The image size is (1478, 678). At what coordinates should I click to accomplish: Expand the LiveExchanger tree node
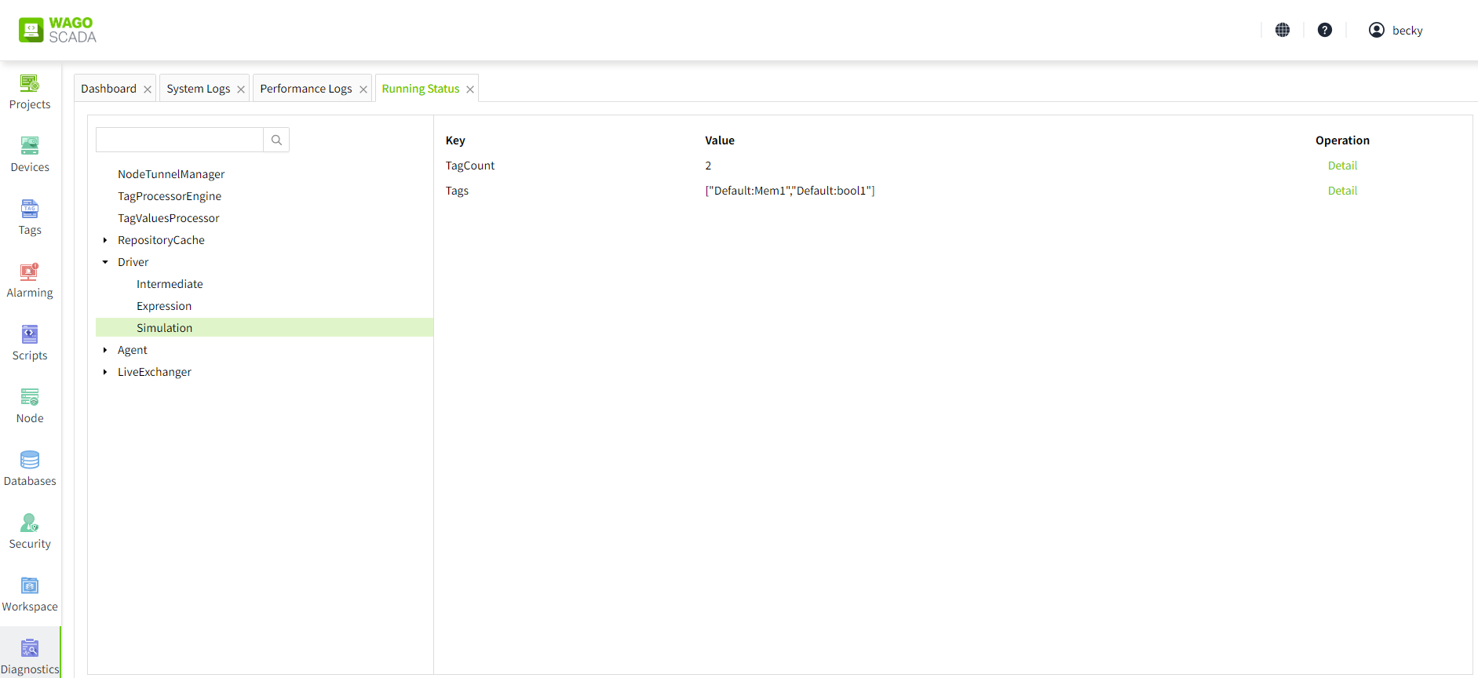click(105, 372)
